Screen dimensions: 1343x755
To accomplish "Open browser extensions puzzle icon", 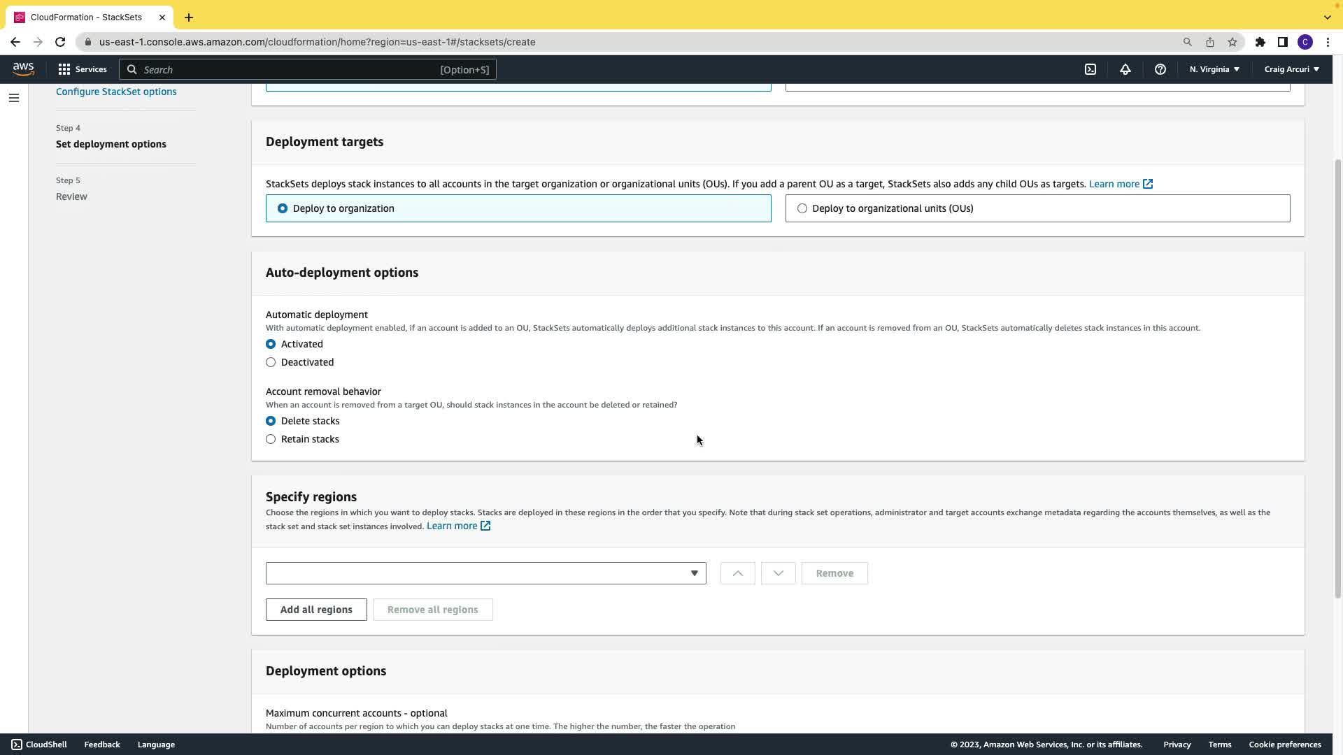I will click(1260, 42).
